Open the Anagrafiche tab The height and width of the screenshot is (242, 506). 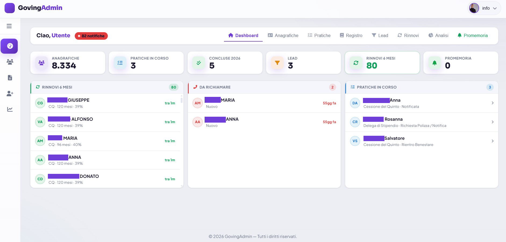pyautogui.click(x=283, y=35)
